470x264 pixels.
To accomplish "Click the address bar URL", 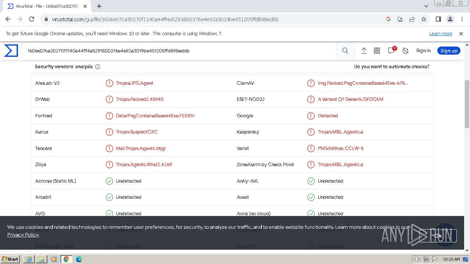I will (165, 19).
